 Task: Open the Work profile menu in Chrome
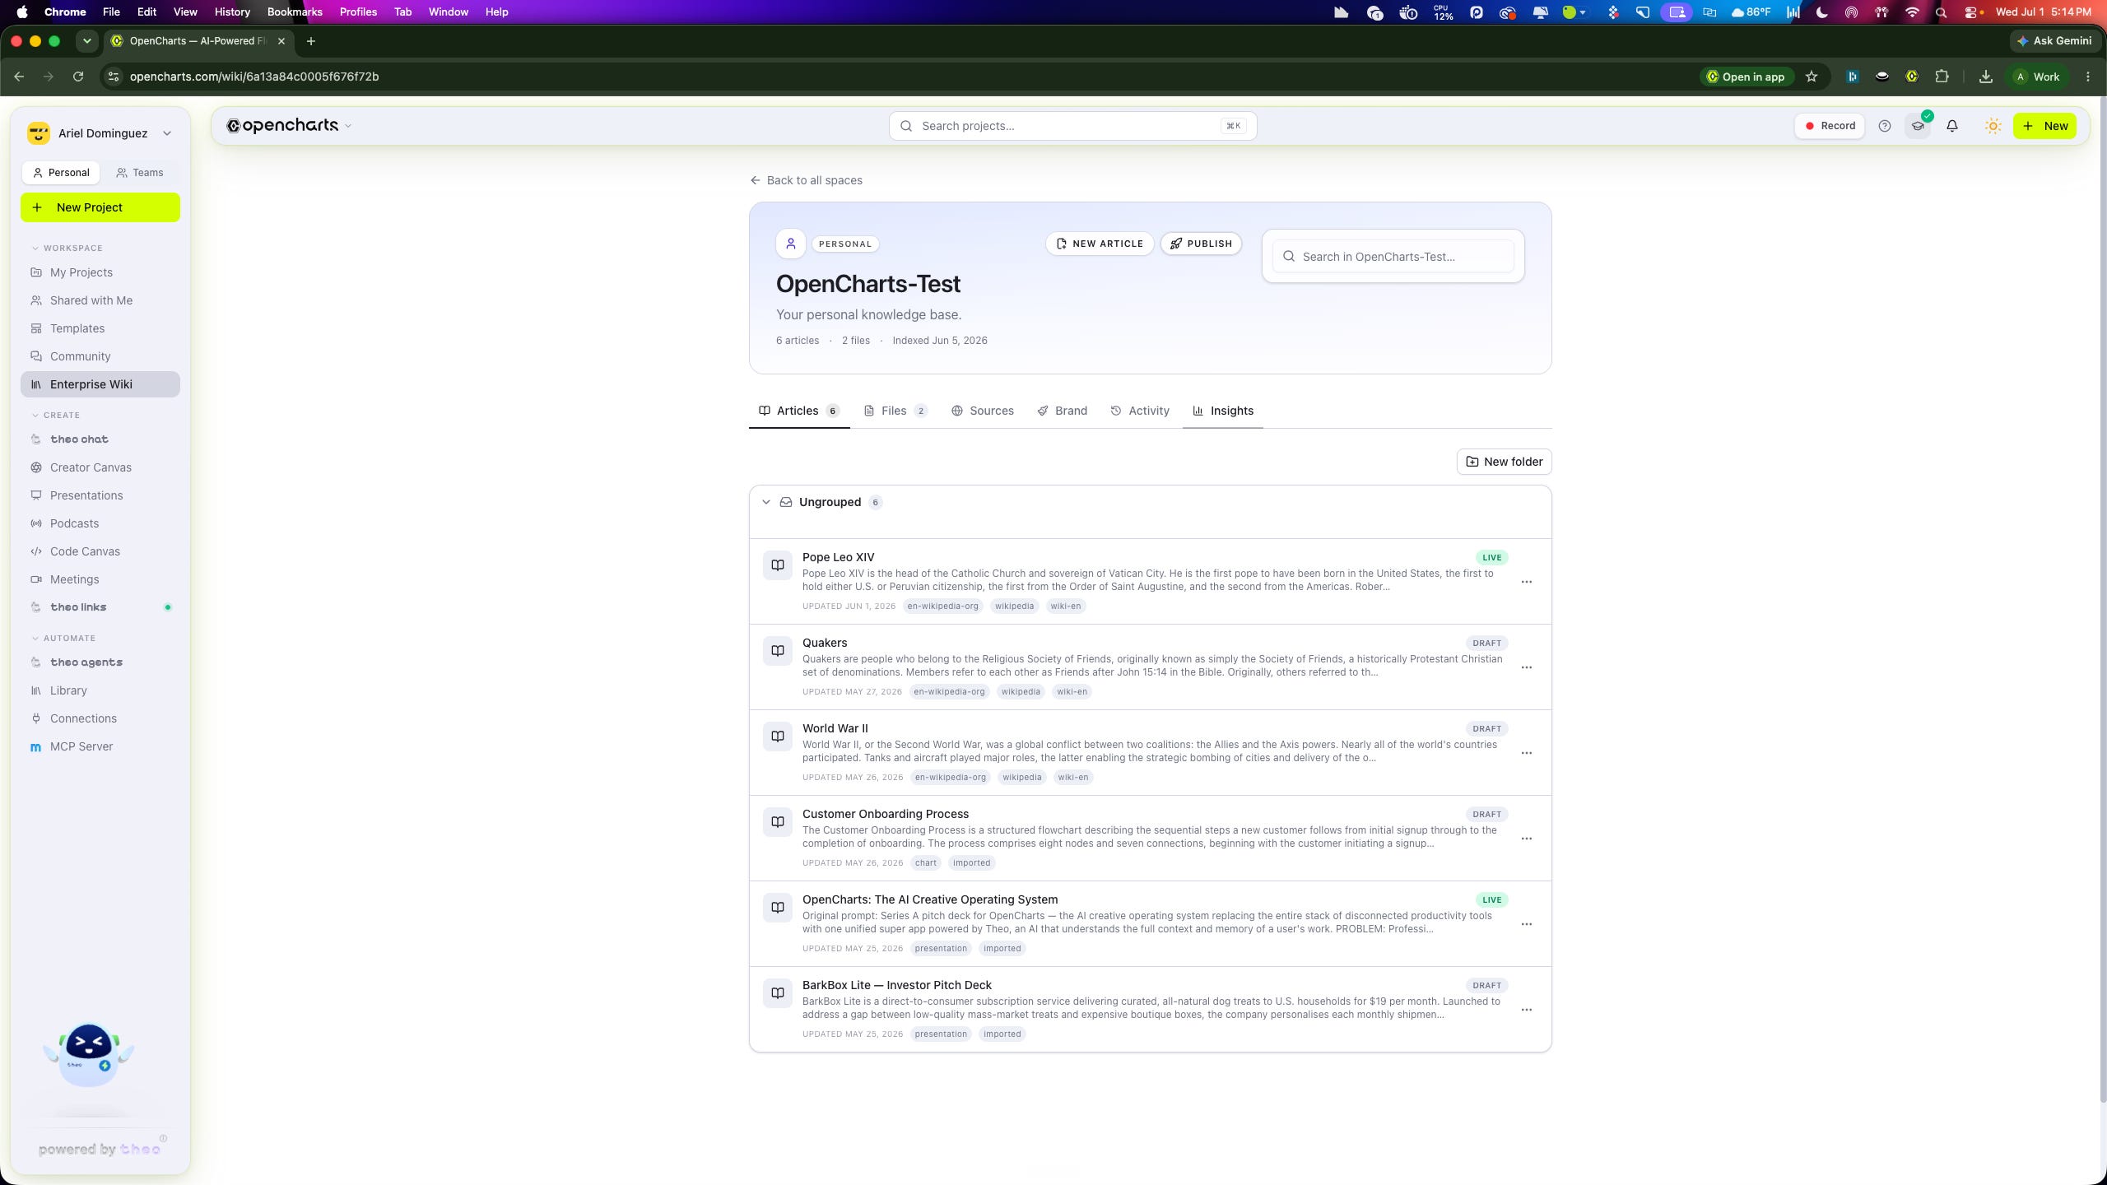pos(2037,77)
